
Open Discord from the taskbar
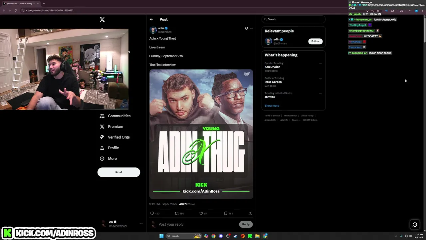[x=221, y=236]
